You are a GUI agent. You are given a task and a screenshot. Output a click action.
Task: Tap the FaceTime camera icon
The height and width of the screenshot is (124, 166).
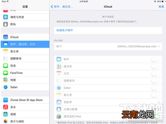[6, 73]
